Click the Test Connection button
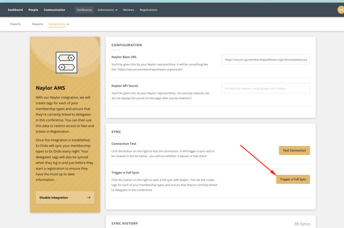 [294, 150]
